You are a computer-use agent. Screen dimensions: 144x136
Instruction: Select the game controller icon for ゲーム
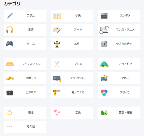tap(10, 44)
